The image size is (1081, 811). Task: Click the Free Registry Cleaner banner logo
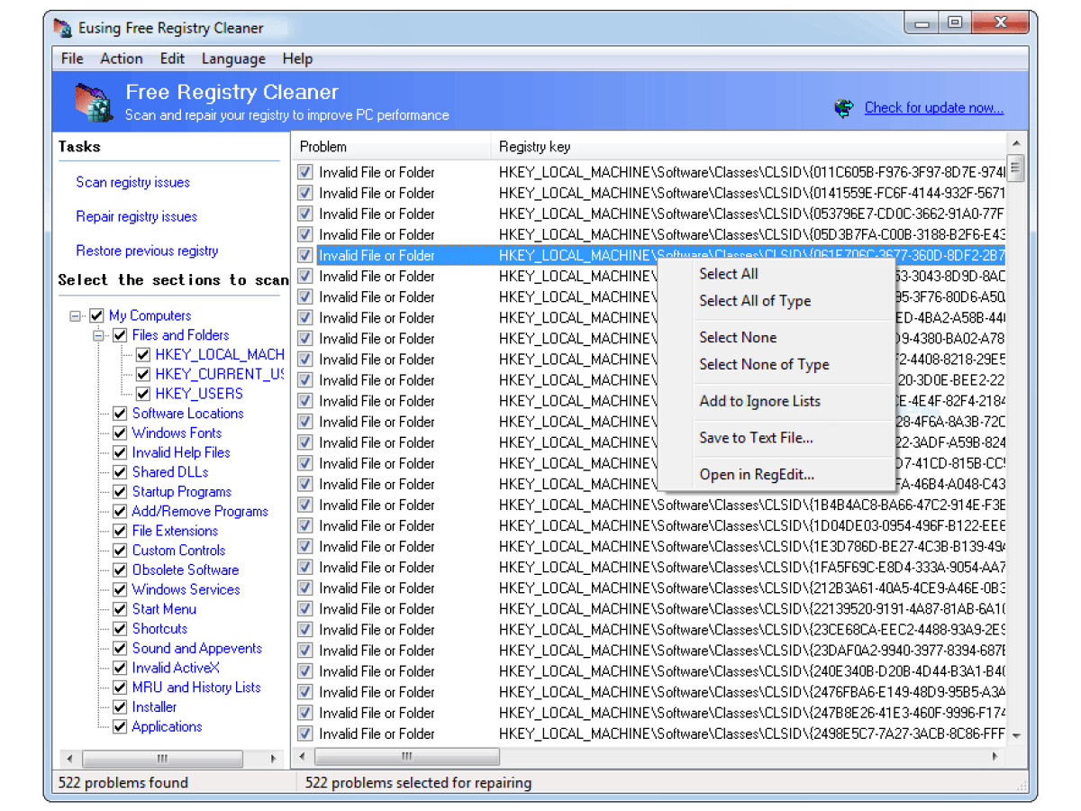click(x=93, y=102)
